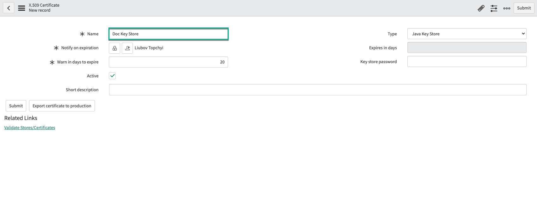
Task: Focus the Name field with Doc Key Store
Action: (x=168, y=34)
